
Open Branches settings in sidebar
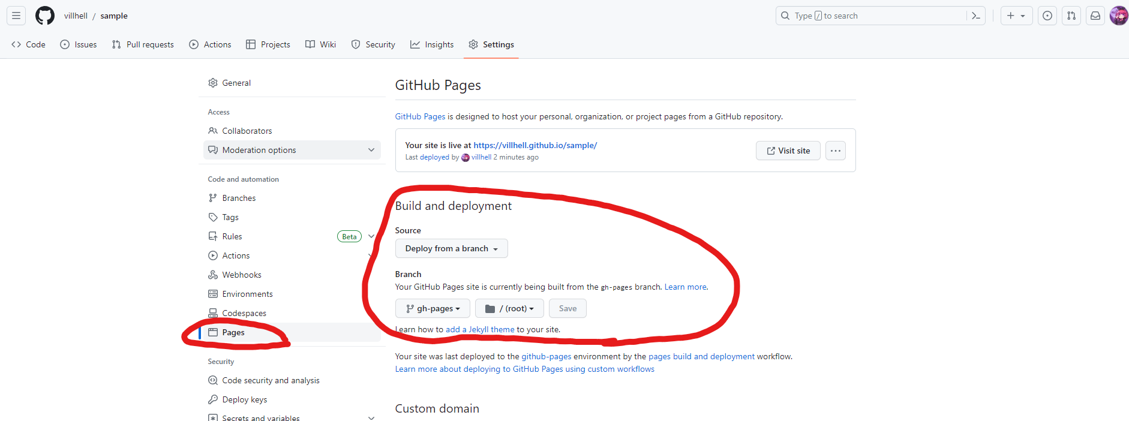pos(292,198)
